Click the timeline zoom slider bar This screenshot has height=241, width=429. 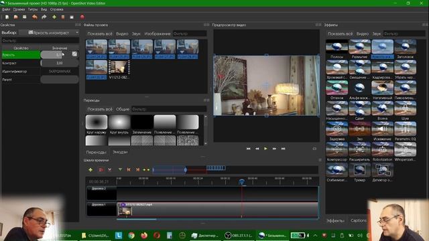coord(170,169)
